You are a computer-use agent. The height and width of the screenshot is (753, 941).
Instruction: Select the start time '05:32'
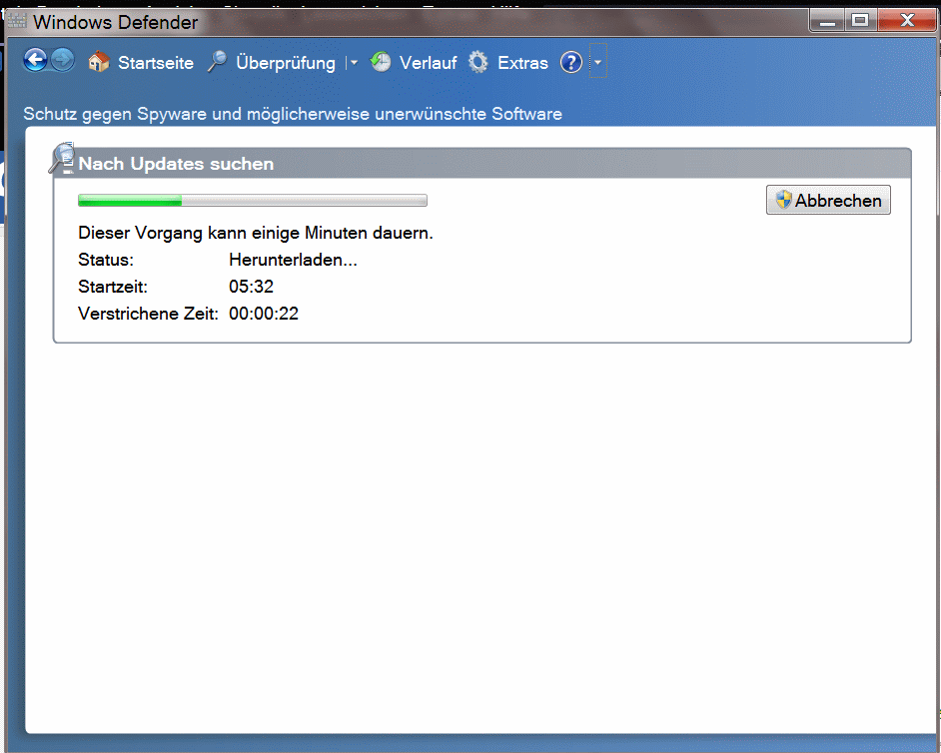click(251, 287)
